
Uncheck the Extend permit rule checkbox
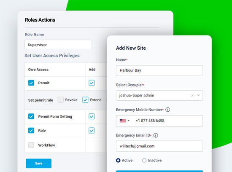(x=85, y=100)
